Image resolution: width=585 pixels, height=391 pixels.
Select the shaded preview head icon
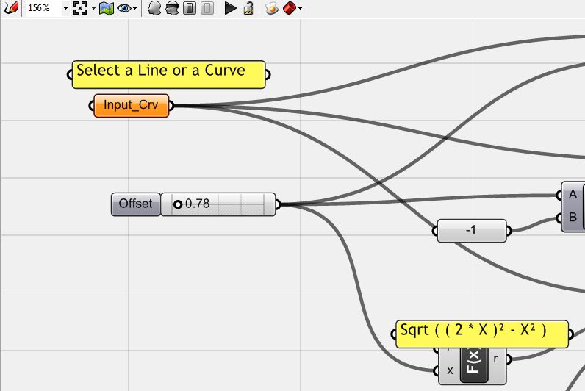155,9
